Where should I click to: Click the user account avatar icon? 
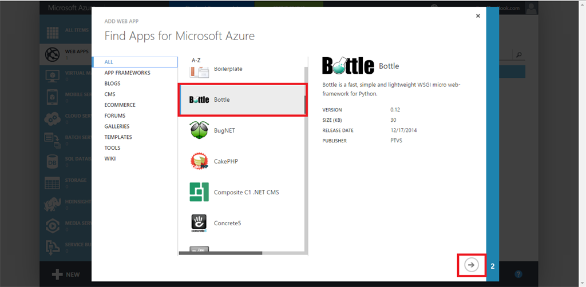531,8
